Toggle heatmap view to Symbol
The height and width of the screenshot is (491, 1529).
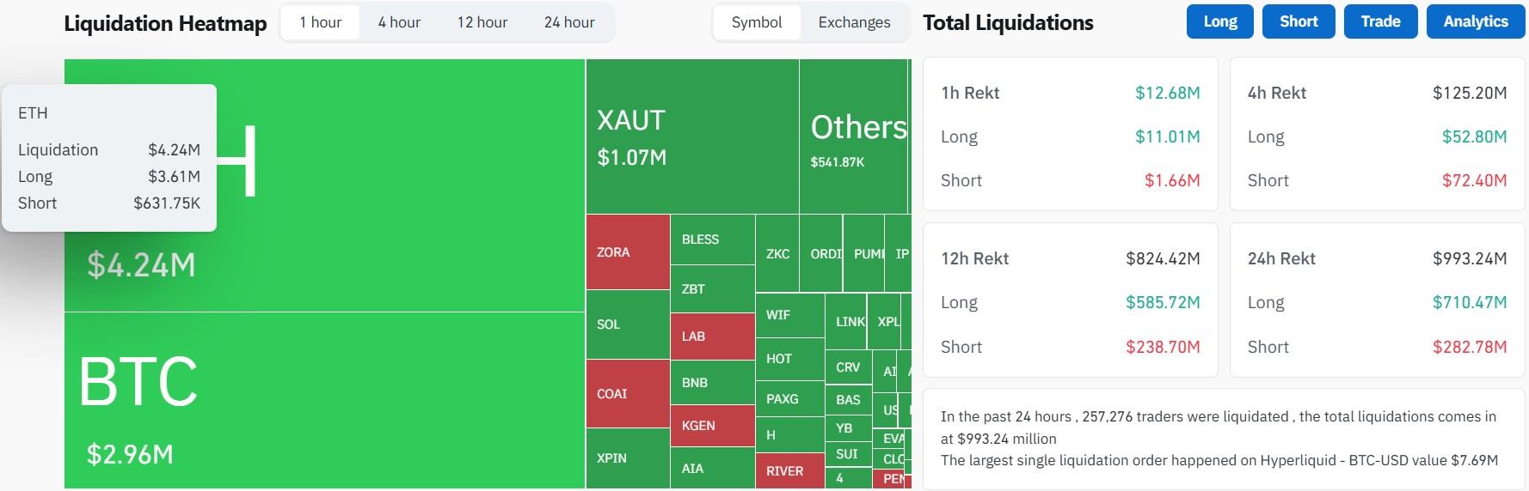click(x=757, y=22)
